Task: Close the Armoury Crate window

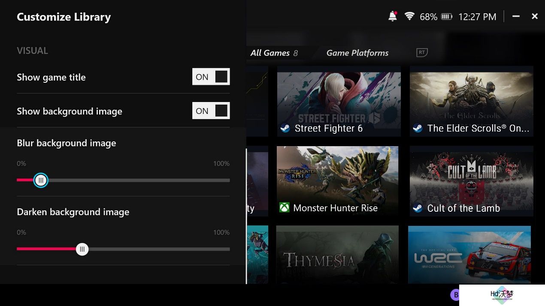Action: click(535, 16)
